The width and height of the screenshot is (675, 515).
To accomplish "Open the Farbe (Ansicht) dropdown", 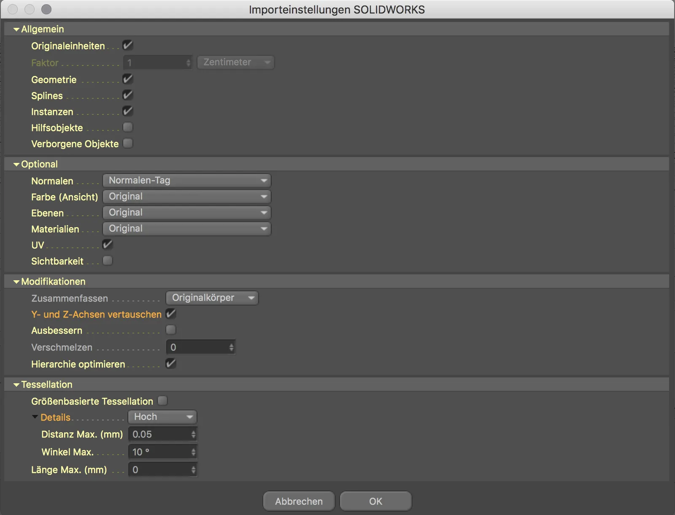I will tap(187, 196).
